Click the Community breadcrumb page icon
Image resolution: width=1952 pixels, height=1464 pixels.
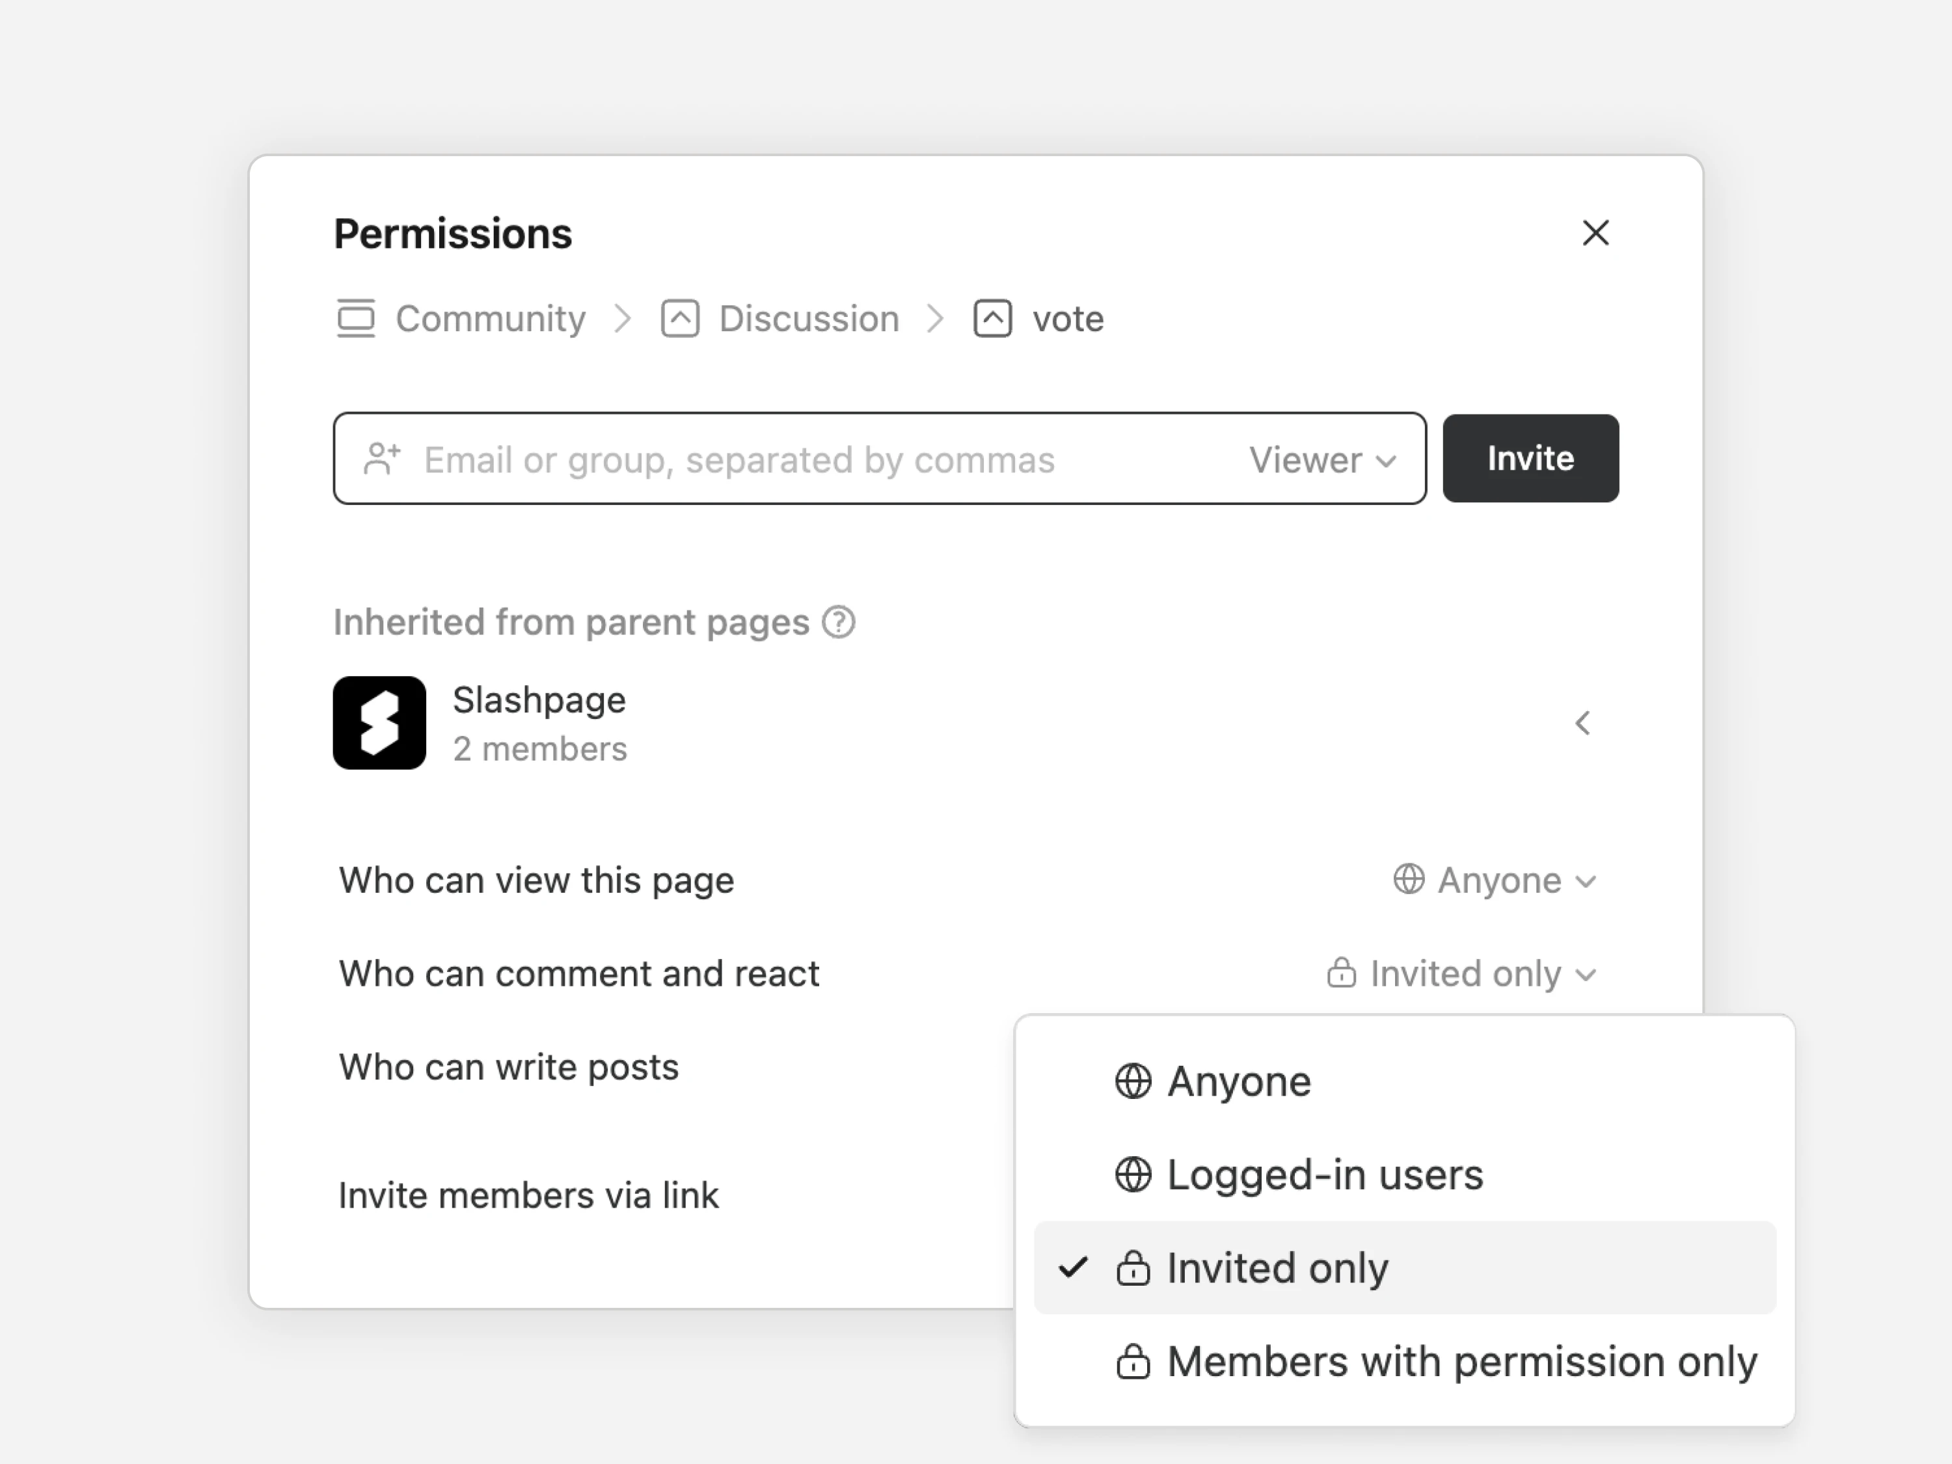[x=356, y=319]
